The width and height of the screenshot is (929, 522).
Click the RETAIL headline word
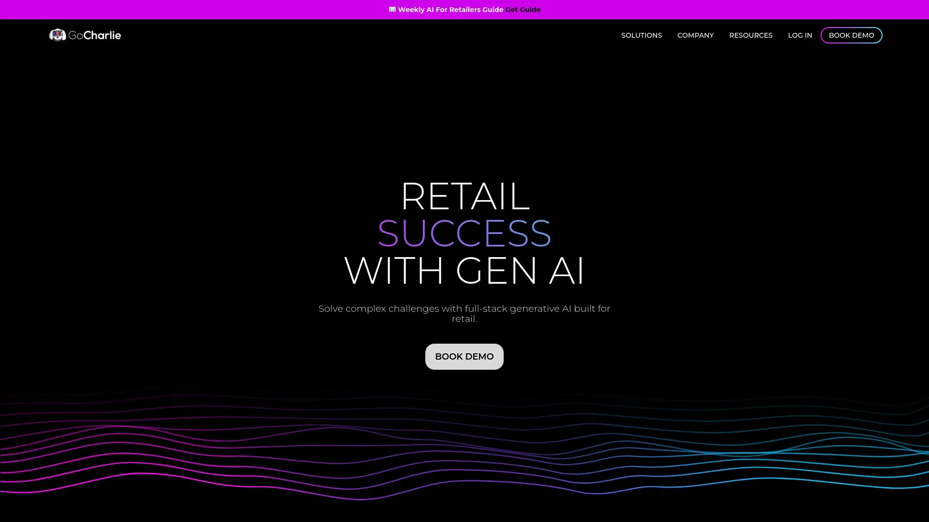[465, 196]
